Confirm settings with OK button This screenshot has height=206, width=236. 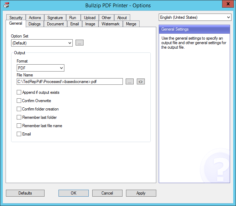[73, 193]
